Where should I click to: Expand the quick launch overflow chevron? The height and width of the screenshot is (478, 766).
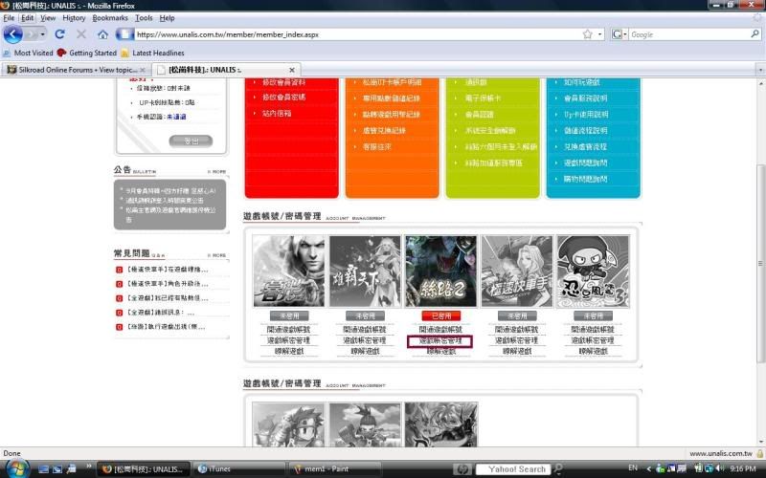tap(88, 467)
